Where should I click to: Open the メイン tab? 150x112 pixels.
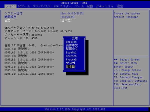pos(10,6)
